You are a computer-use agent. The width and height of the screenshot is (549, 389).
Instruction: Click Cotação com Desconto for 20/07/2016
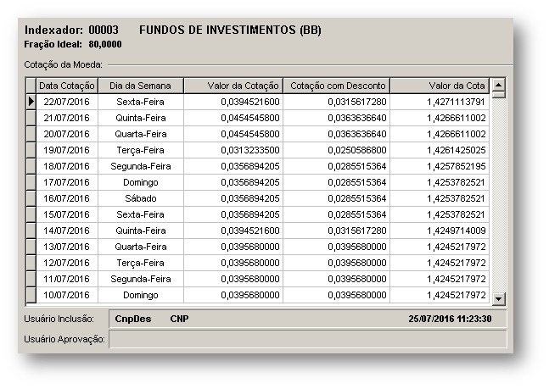click(337, 134)
